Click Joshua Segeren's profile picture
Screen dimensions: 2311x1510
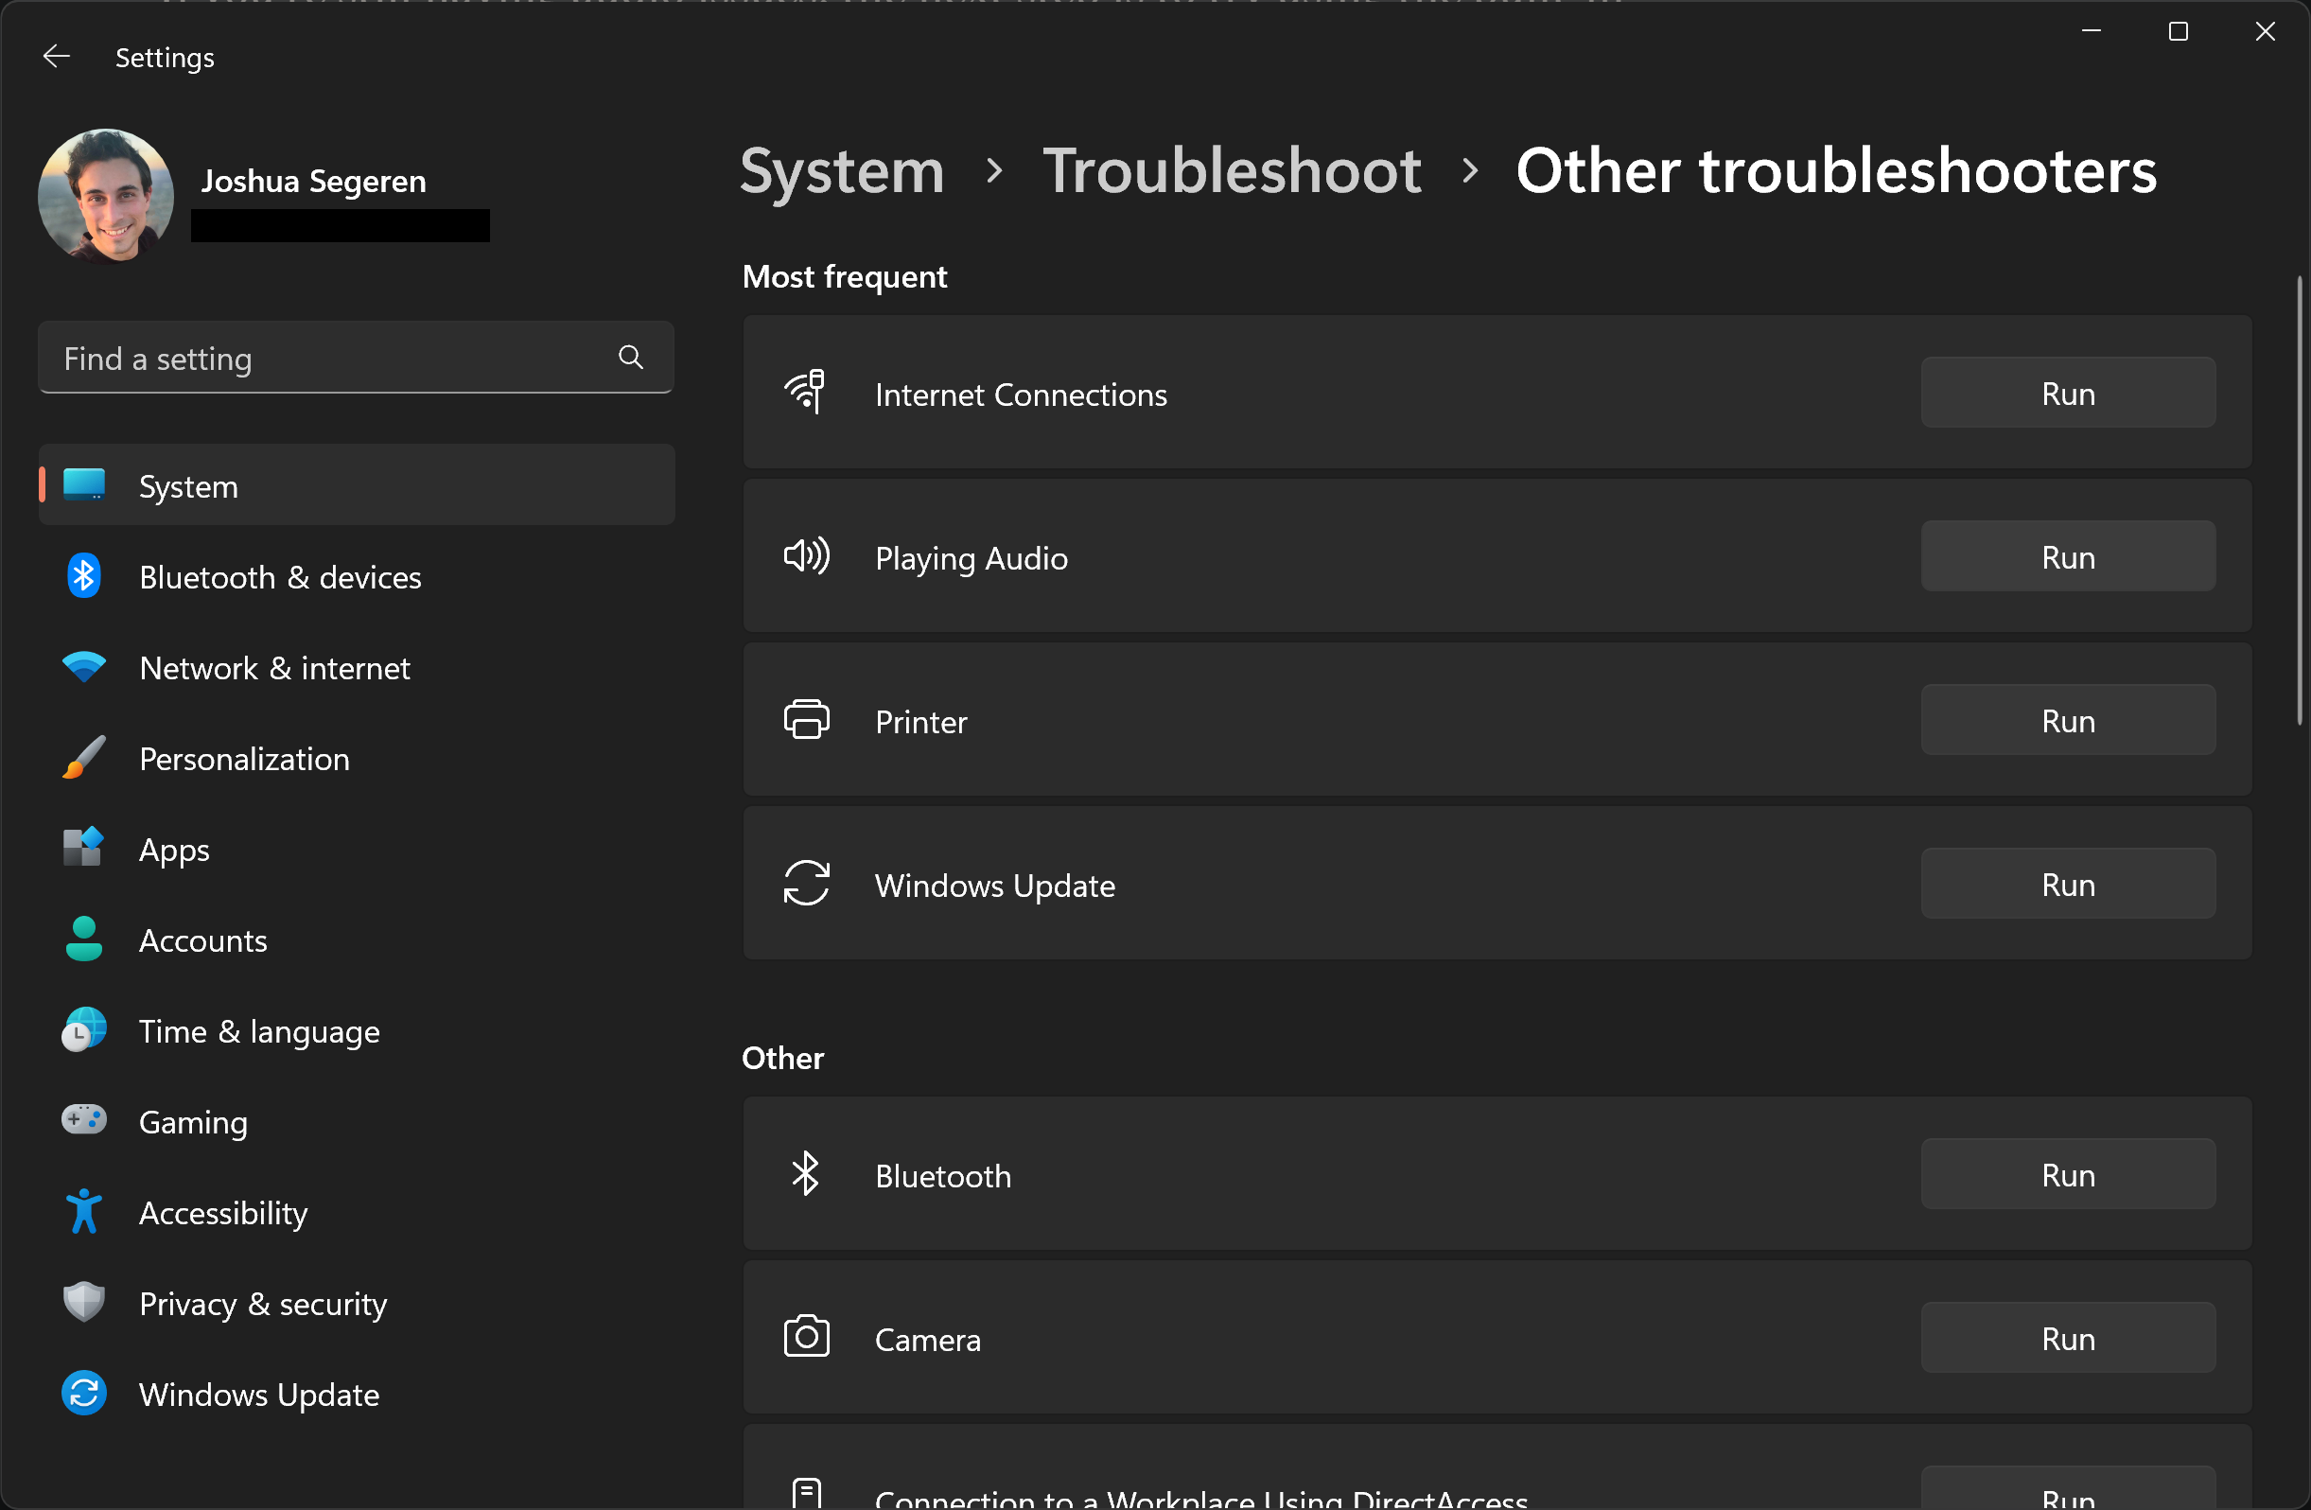tap(106, 196)
